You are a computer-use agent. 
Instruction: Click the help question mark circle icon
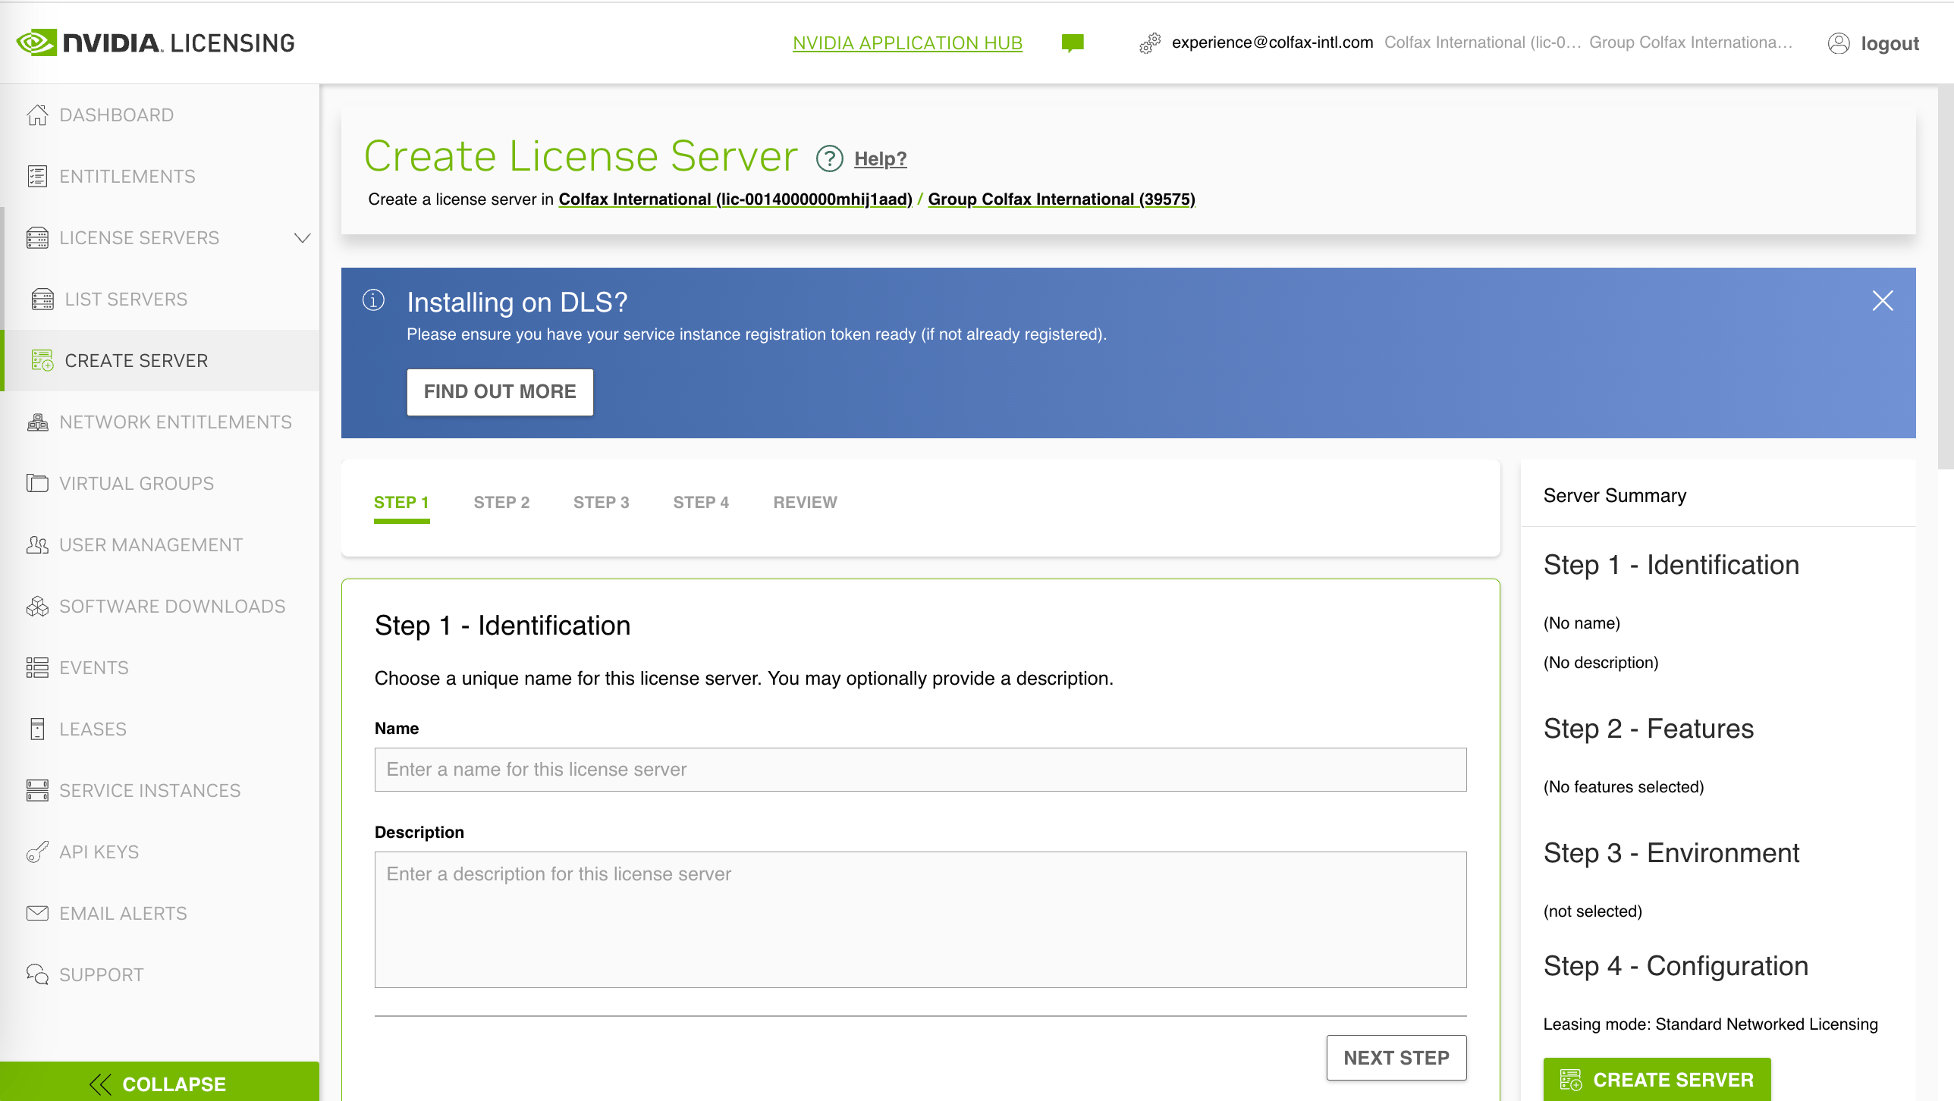tap(830, 158)
